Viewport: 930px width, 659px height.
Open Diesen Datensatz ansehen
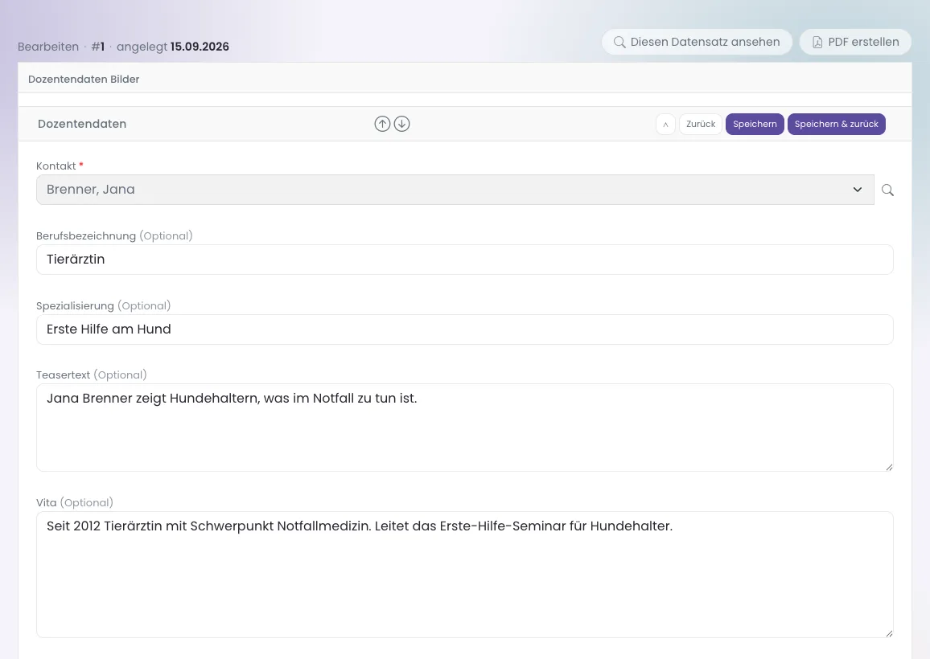point(697,42)
